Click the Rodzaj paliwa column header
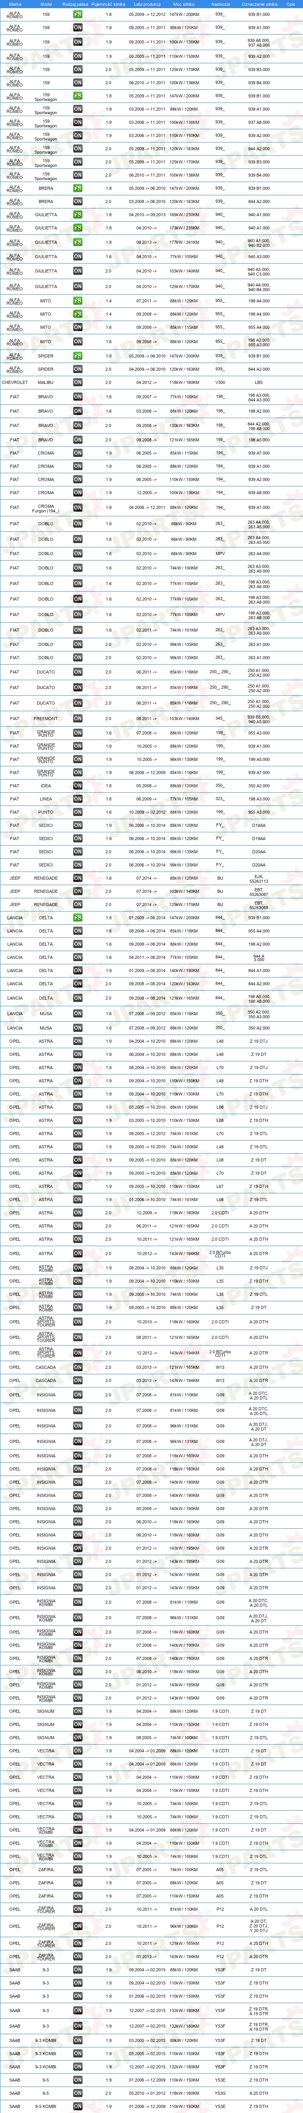Viewport: 303px width, 2113px height. (75, 4)
